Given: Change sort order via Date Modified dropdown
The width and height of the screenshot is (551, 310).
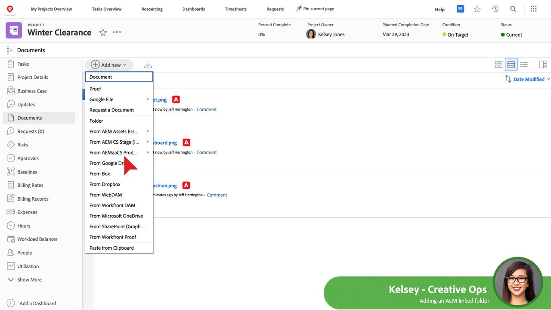Looking at the screenshot, I should 532,79.
